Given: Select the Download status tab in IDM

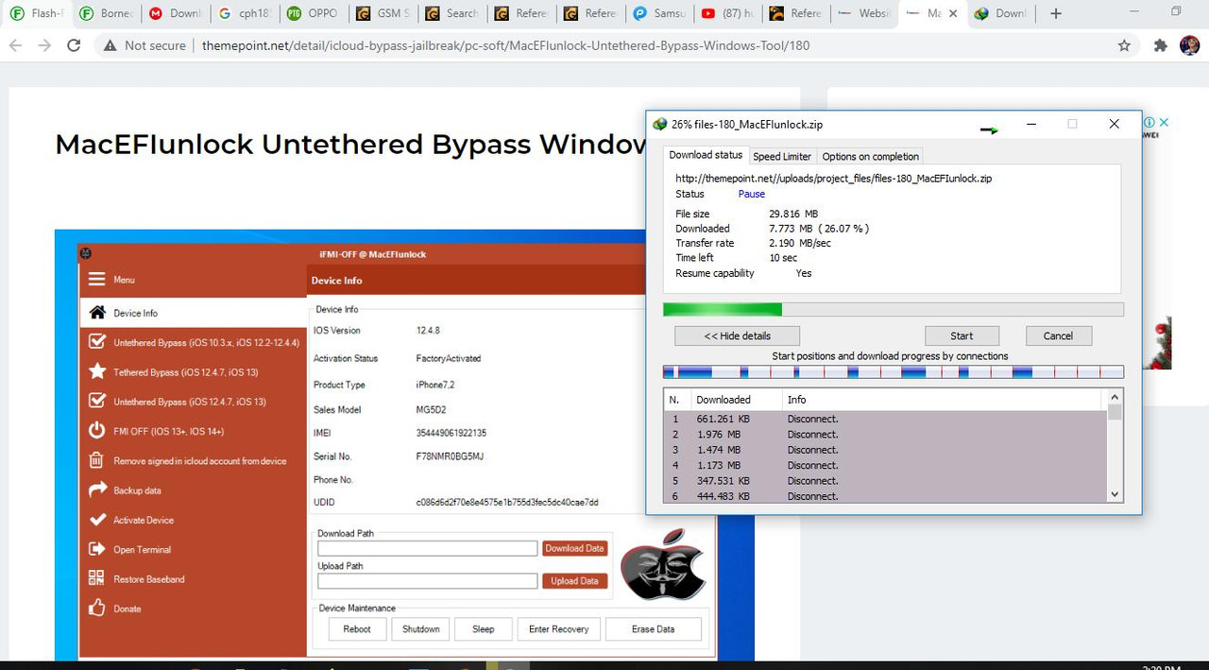Looking at the screenshot, I should coord(706,155).
